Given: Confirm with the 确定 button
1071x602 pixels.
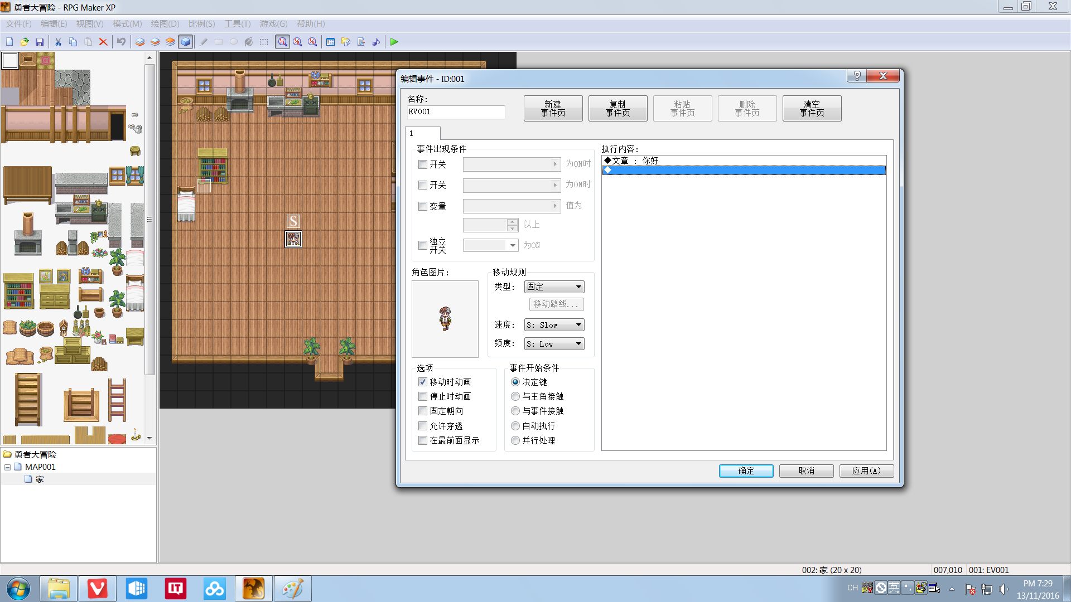Looking at the screenshot, I should [x=746, y=471].
